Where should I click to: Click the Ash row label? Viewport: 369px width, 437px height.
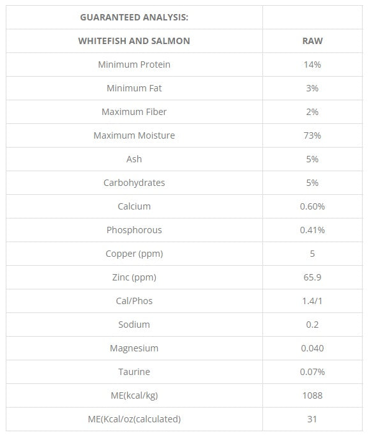click(134, 159)
